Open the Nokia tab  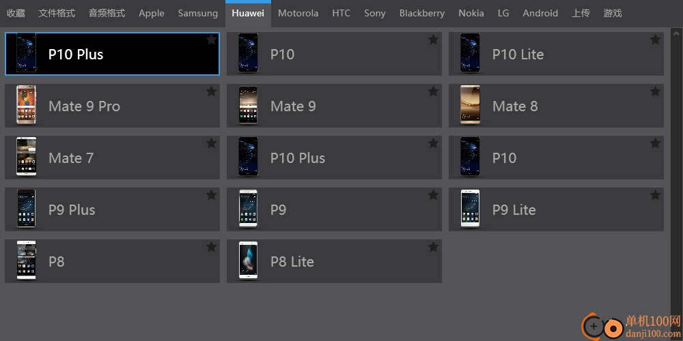pos(471,14)
